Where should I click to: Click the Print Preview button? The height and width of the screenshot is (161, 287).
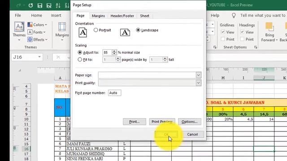coord(162,122)
